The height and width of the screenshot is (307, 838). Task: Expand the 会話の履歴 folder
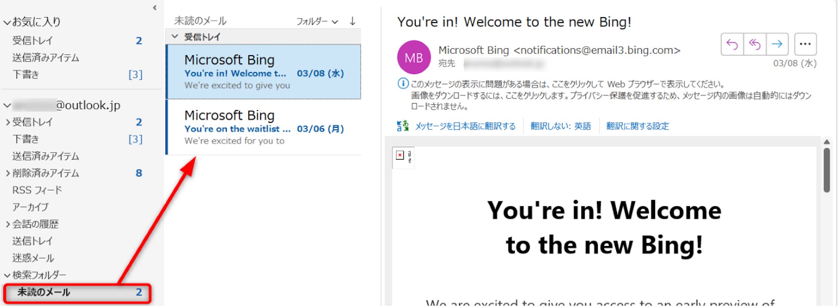[8, 224]
